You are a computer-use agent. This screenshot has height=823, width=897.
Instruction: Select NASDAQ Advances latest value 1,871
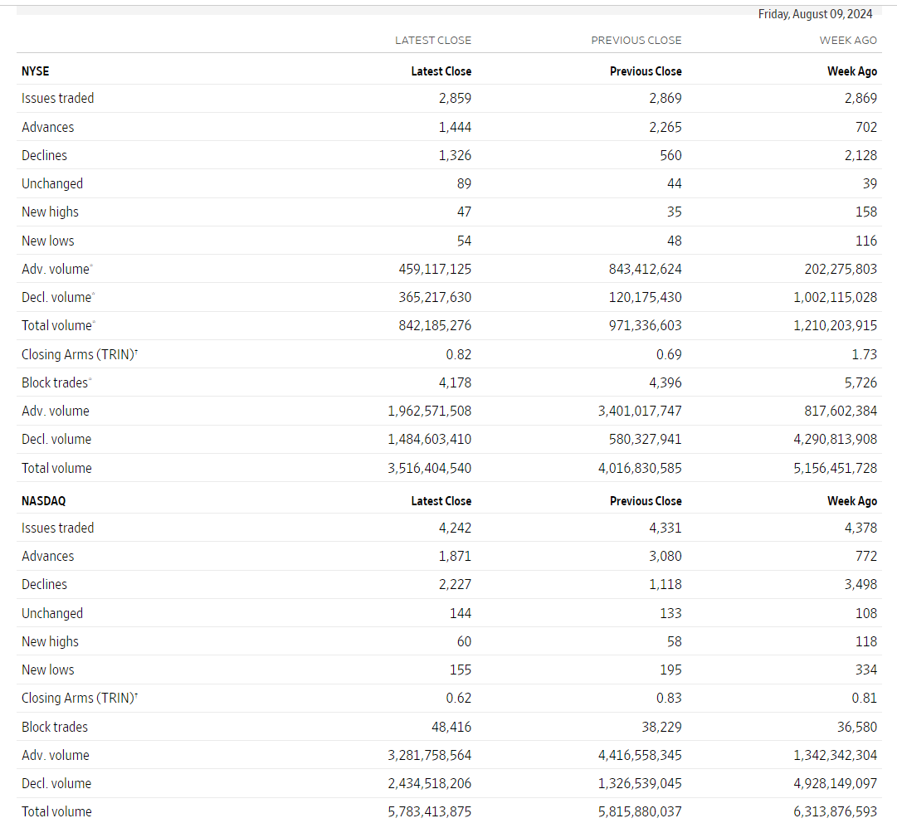[455, 557]
